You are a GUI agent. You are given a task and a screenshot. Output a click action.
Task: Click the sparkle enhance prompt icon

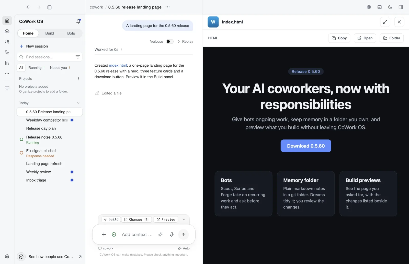click(x=161, y=234)
